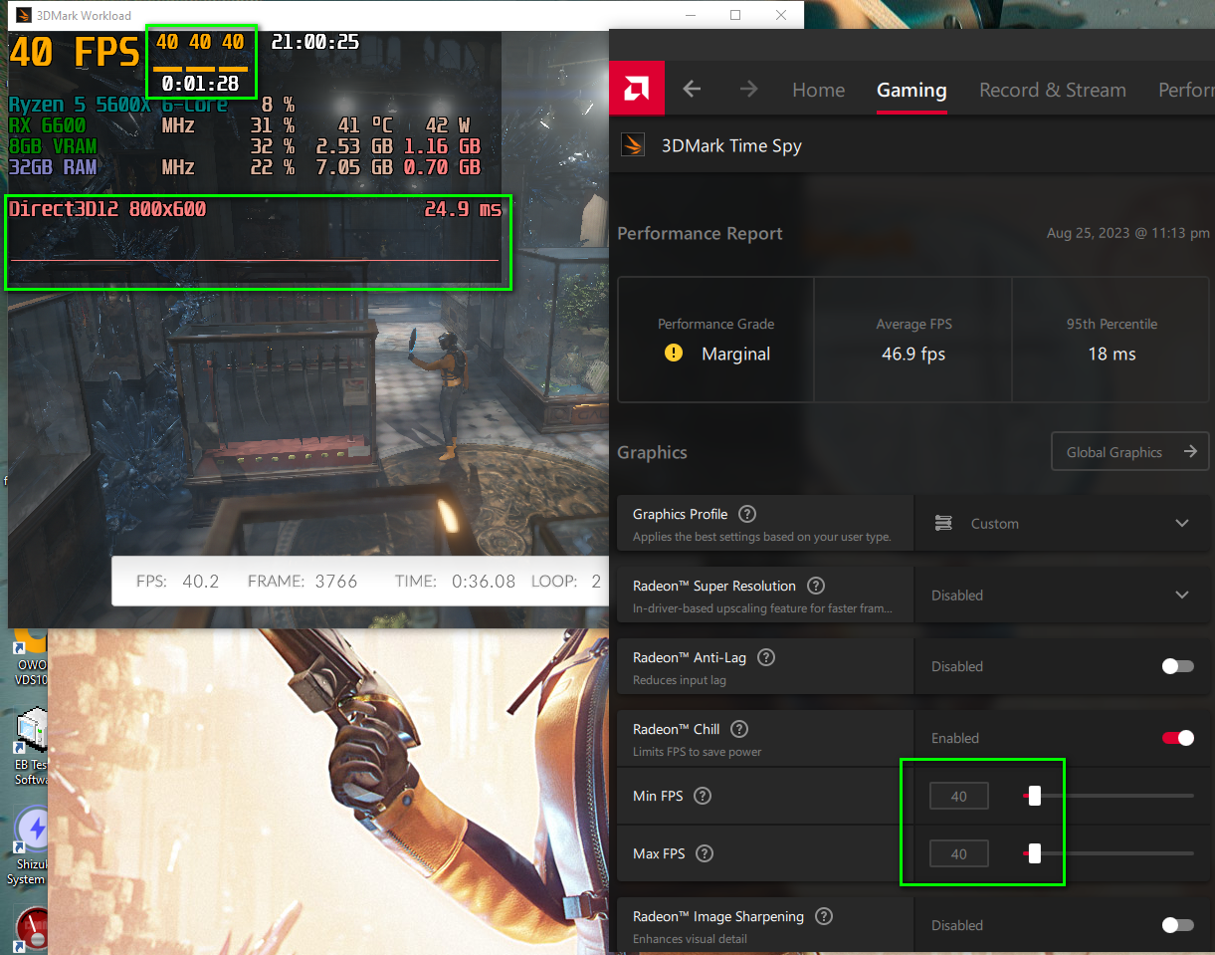Image resolution: width=1215 pixels, height=955 pixels.
Task: Click the Marginal warning icon
Action: click(674, 353)
